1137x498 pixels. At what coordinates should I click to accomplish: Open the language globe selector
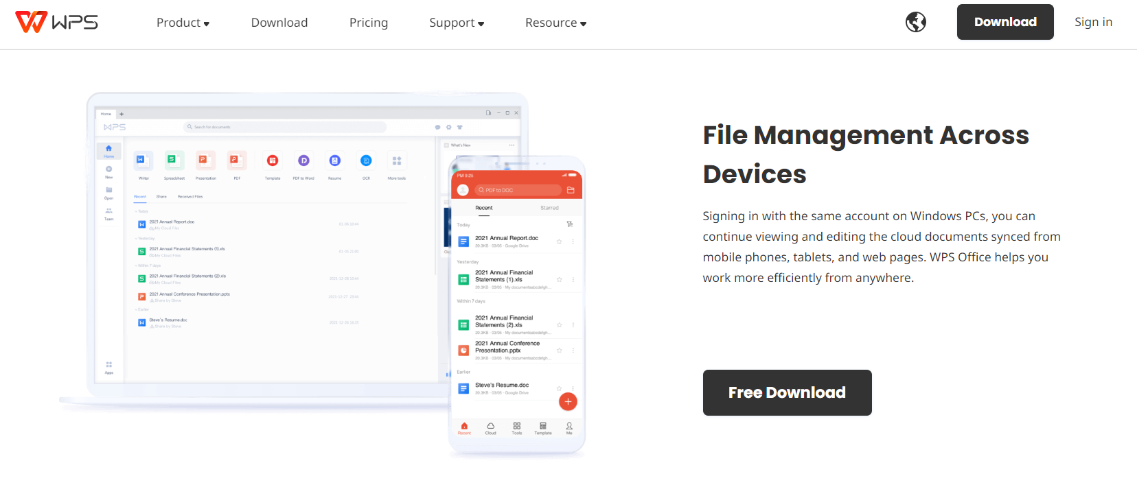pyautogui.click(x=916, y=22)
